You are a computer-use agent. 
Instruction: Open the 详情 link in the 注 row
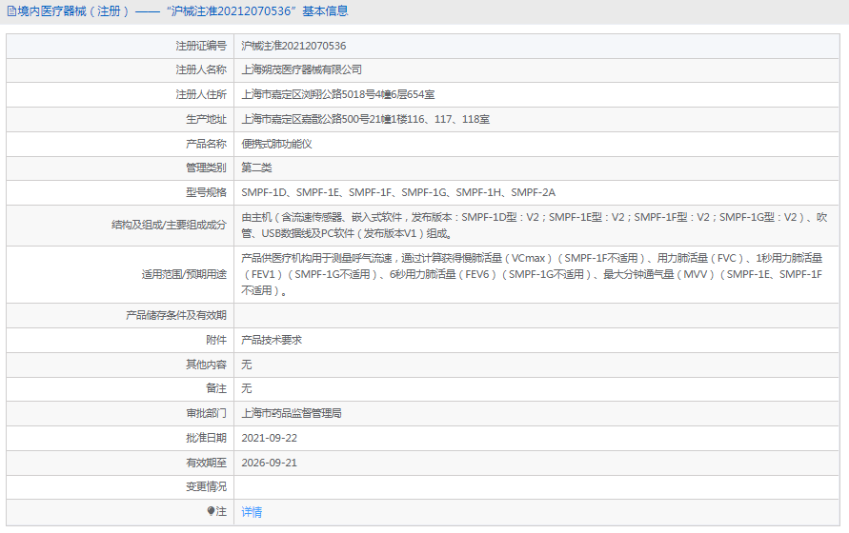pos(252,512)
